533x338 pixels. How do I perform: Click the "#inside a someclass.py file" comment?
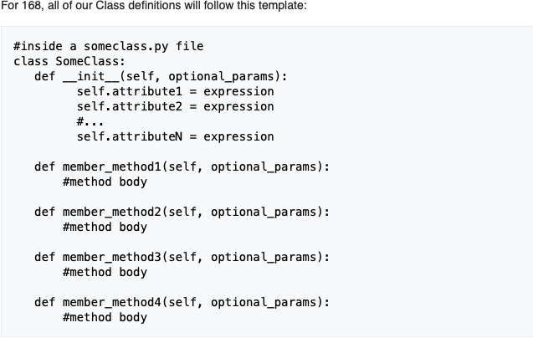[109, 46]
